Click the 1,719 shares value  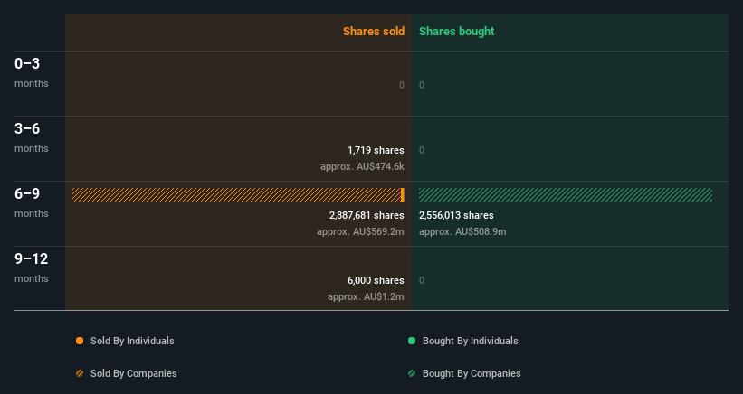(376, 150)
